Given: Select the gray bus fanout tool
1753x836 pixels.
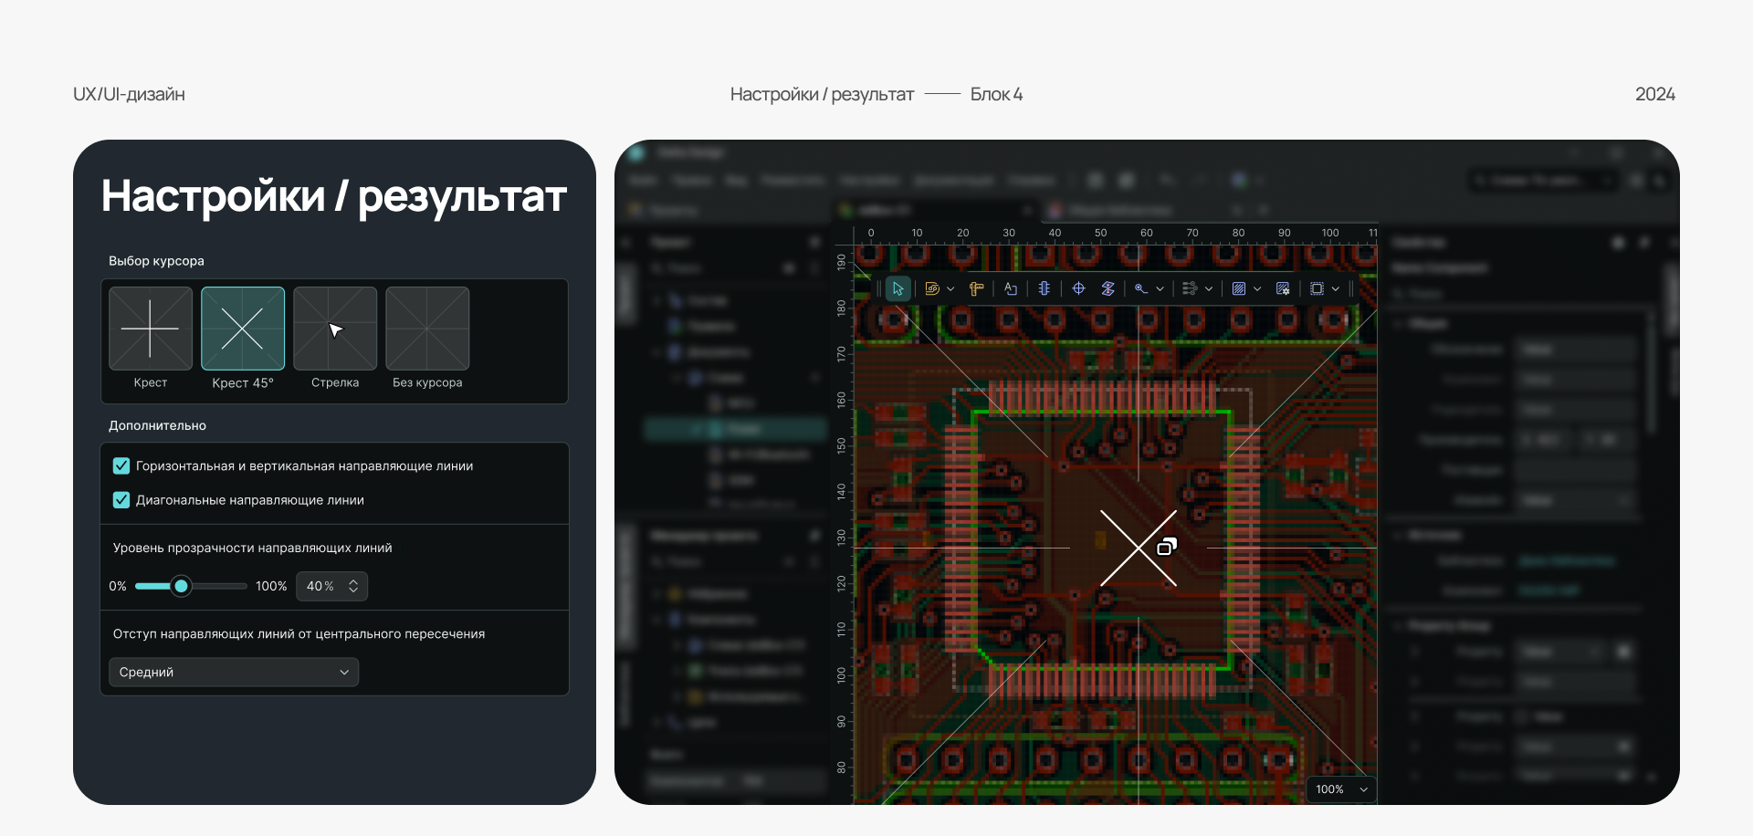Looking at the screenshot, I should pyautogui.click(x=1190, y=288).
